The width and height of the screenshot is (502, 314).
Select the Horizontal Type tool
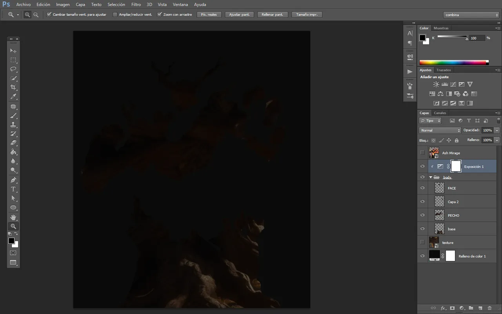click(x=13, y=189)
